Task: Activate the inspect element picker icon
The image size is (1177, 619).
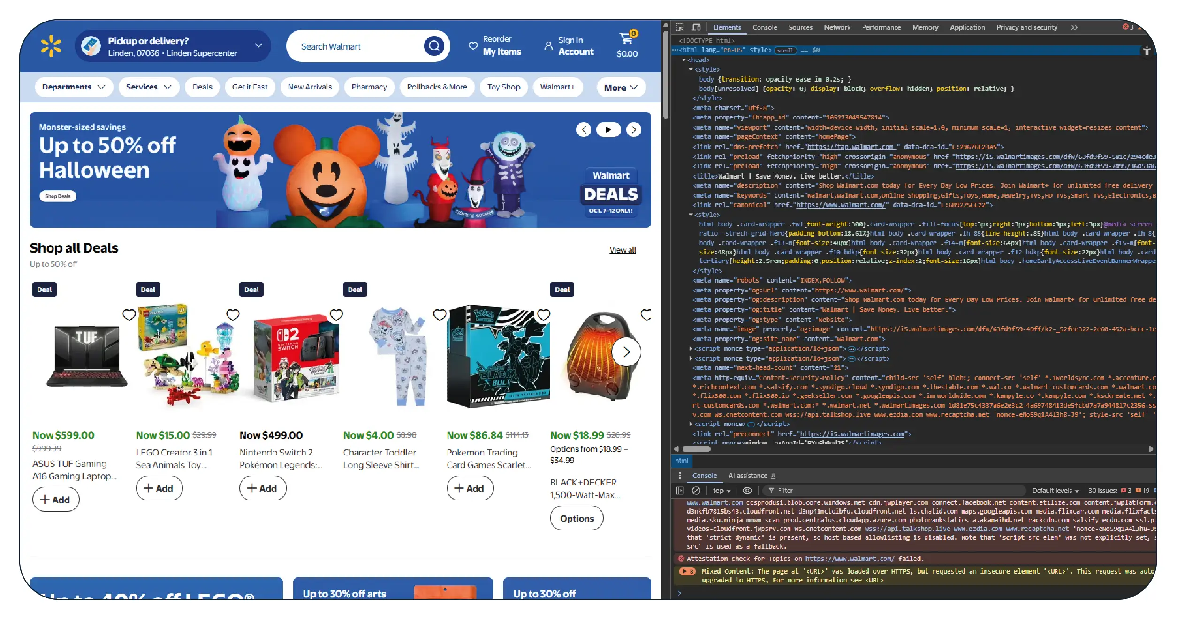Action: click(x=680, y=27)
